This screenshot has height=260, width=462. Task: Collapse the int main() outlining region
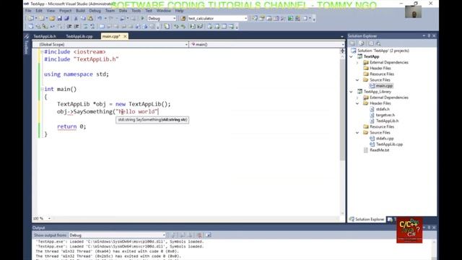(42, 89)
